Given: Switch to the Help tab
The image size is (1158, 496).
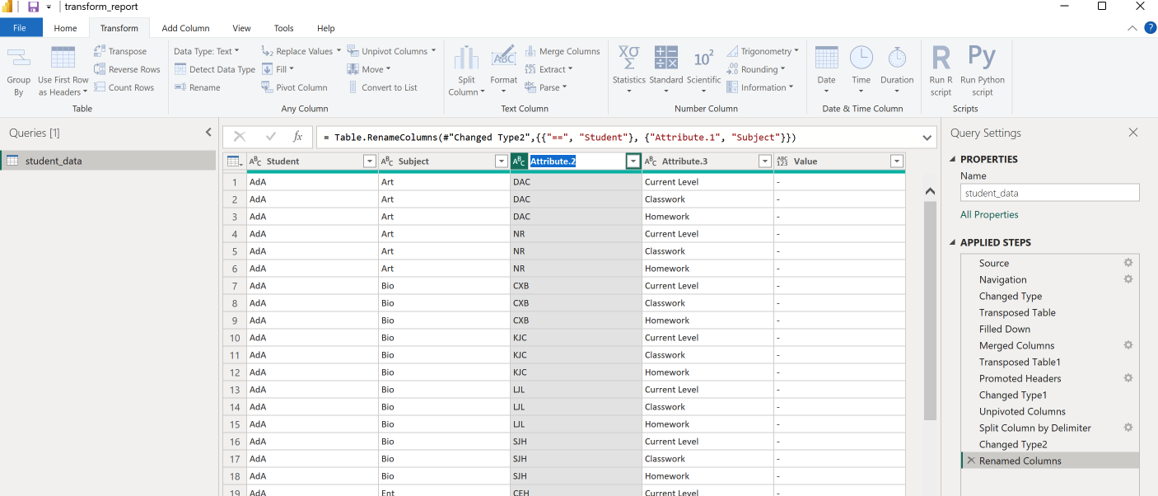Looking at the screenshot, I should point(325,28).
